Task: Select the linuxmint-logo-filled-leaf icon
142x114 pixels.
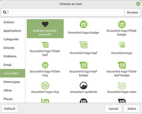Action: pos(45,45)
